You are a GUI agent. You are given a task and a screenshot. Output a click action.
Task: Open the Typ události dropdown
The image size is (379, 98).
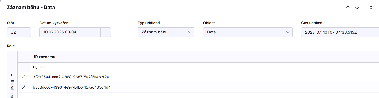coord(166,32)
